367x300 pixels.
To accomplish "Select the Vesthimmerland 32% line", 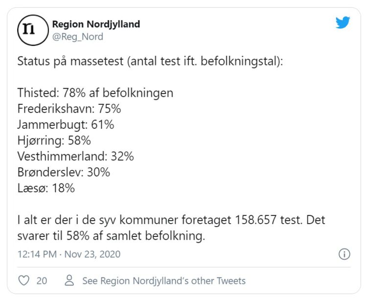I will coord(75,156).
